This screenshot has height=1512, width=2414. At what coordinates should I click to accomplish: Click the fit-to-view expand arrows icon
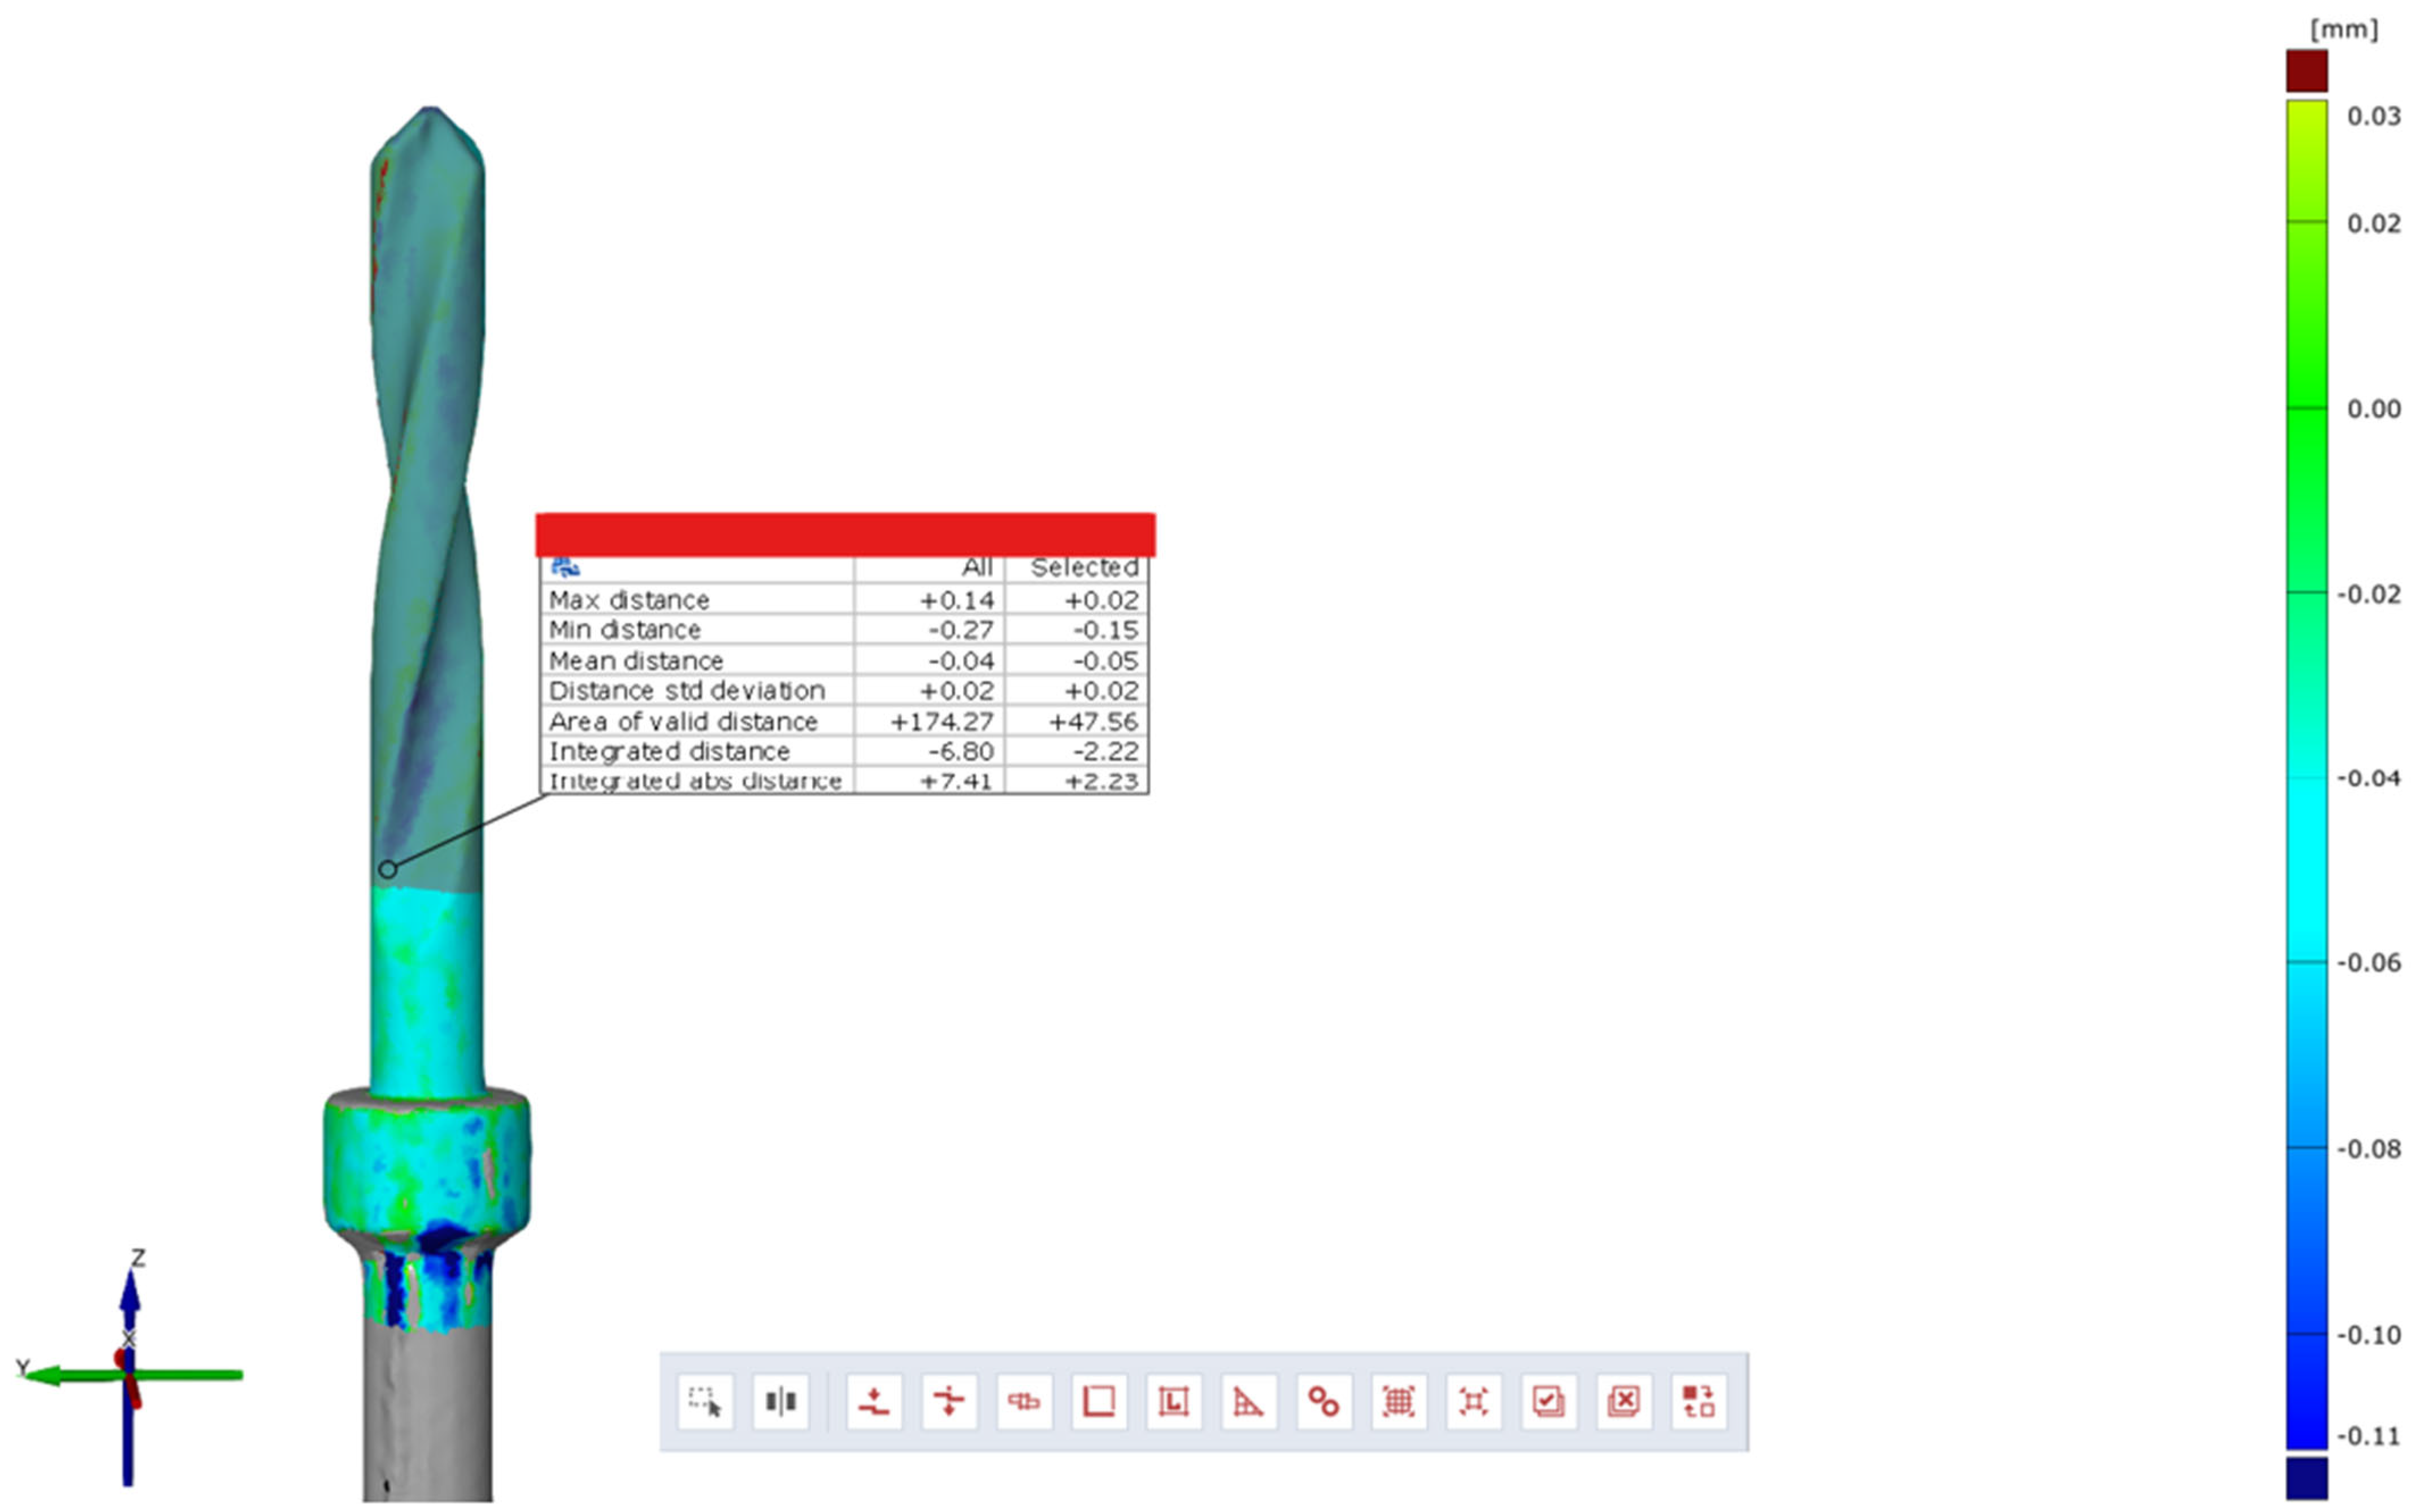coord(1474,1401)
